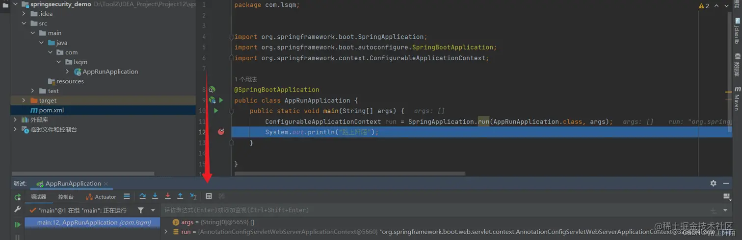Go to previous highlighted error arrow

(717, 6)
